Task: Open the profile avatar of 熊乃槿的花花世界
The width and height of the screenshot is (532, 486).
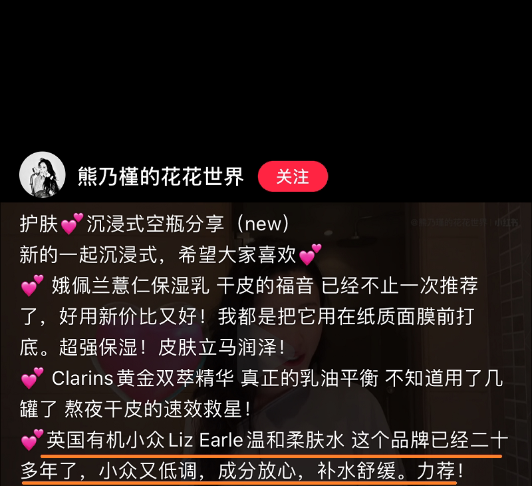Action: [43, 175]
